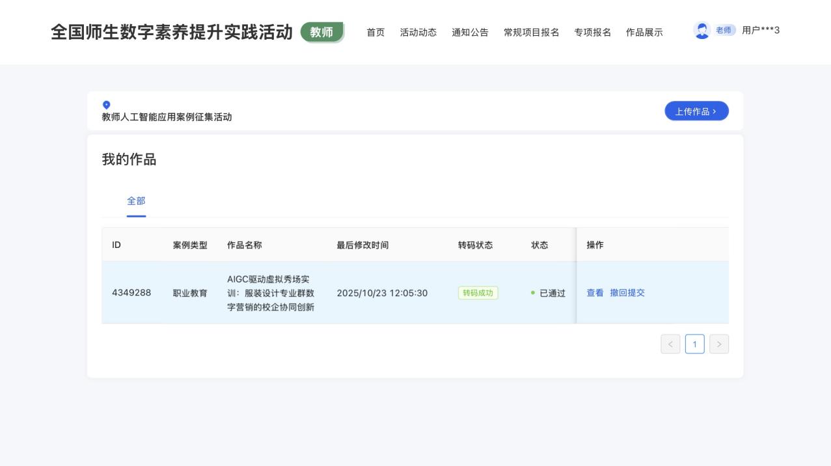Click the green 教师 role badge
Viewport: 831px width, 466px height.
point(321,32)
